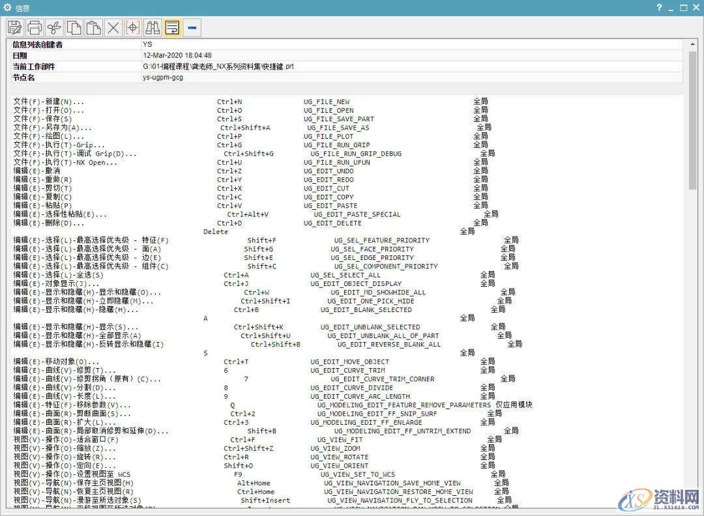The height and width of the screenshot is (516, 704).
Task: Click the 文件(F)-另存为(A)... entry
Action: pyautogui.click(x=52, y=128)
